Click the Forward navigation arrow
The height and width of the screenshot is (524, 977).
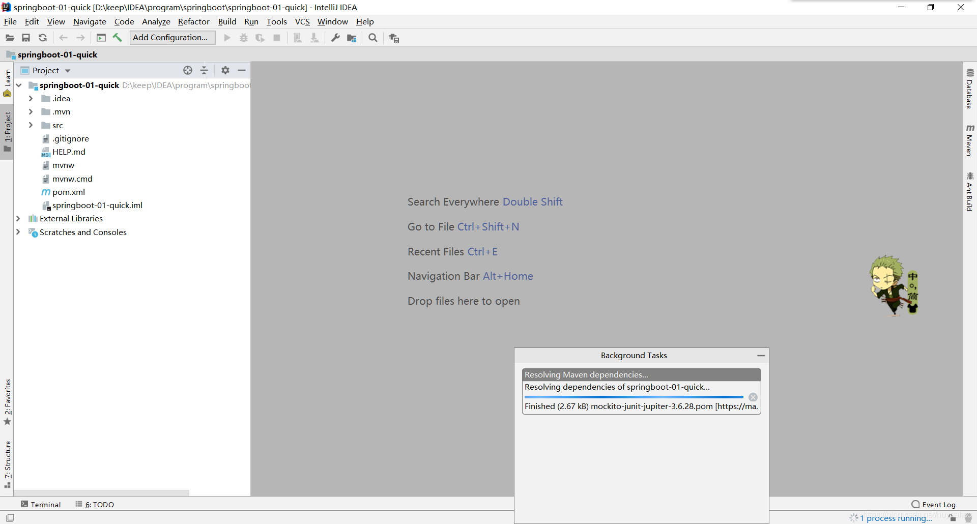click(80, 38)
